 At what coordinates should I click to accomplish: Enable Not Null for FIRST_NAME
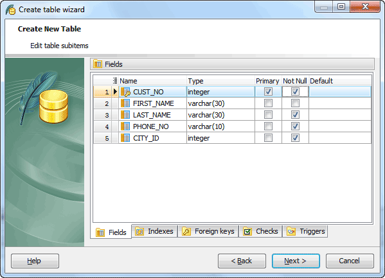click(x=295, y=103)
